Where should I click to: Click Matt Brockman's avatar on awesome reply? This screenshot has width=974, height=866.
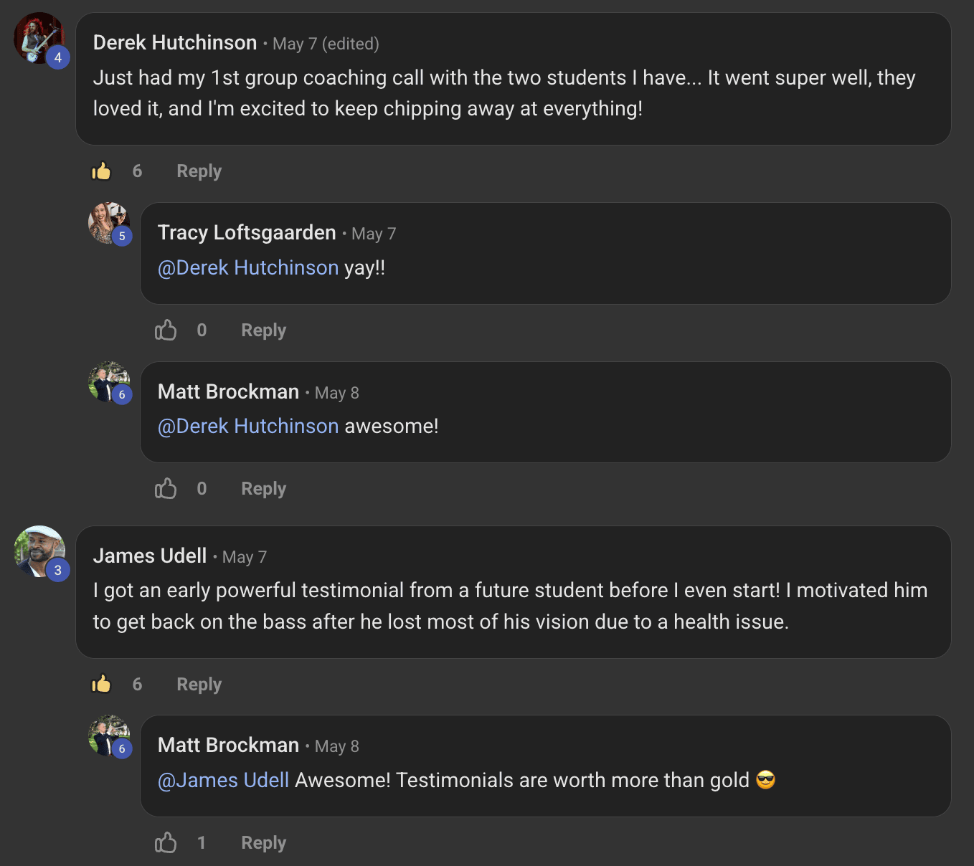point(108,381)
